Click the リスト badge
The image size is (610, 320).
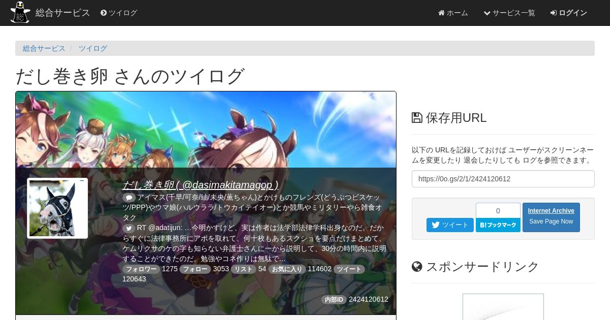243,269
